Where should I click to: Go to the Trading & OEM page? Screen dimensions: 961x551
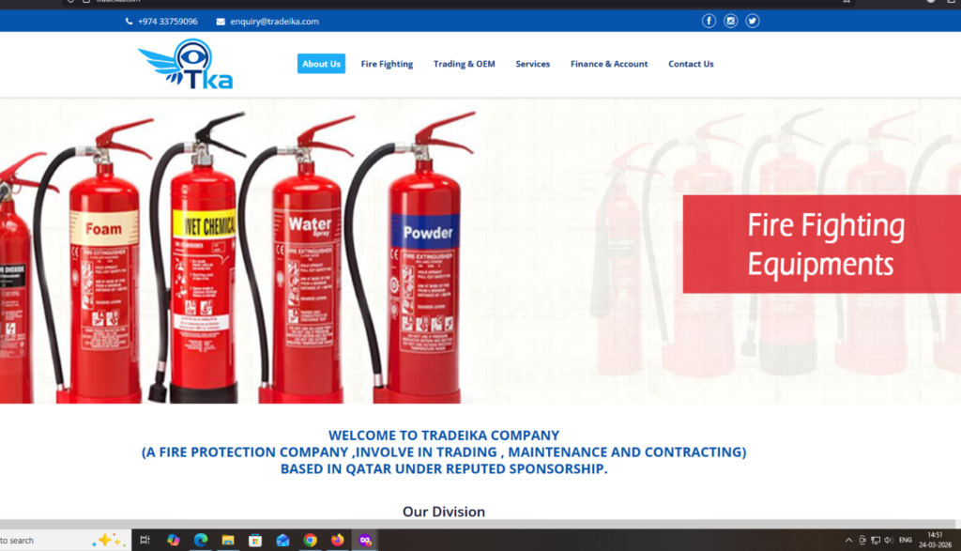coord(464,64)
